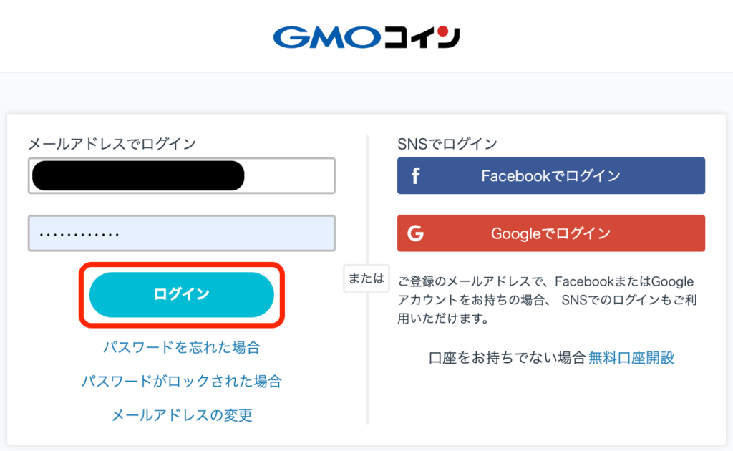The image size is (733, 451).
Task: Open the 無料口座開設 link
Action: [631, 358]
